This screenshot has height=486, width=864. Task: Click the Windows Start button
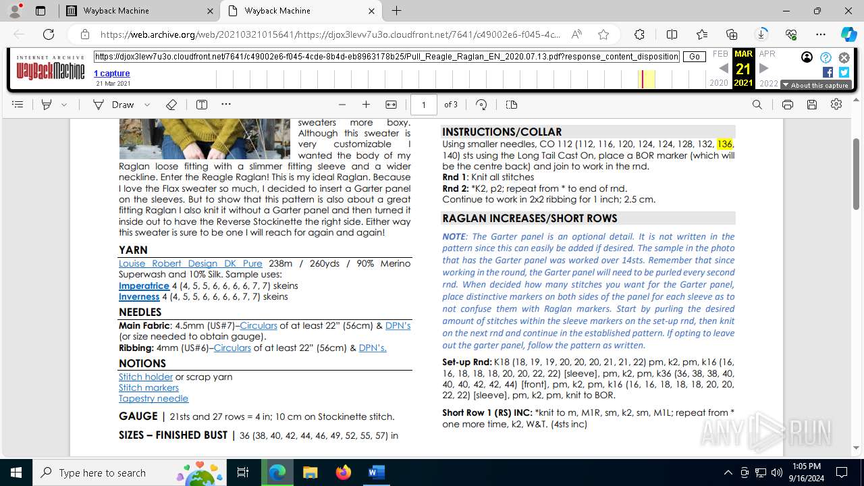point(16,473)
